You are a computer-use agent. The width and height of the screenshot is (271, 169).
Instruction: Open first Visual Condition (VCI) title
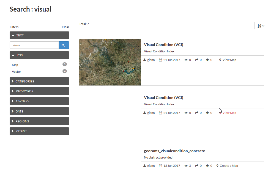[163, 45]
